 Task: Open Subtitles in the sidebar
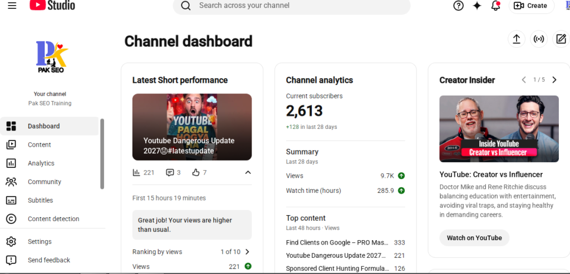click(x=50, y=200)
